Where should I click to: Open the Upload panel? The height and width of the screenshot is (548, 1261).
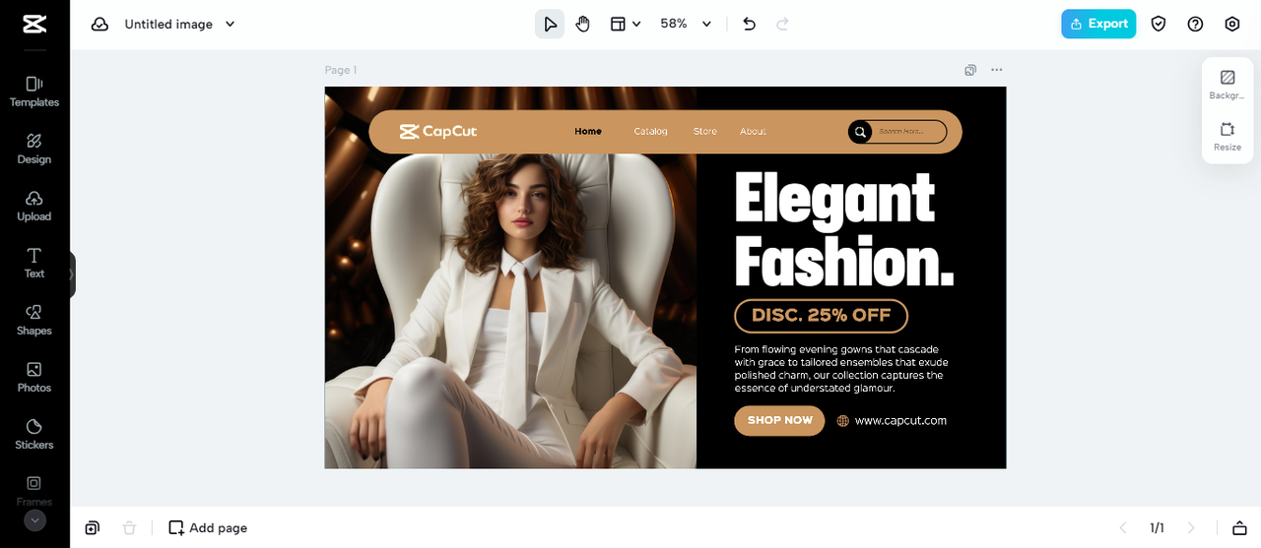[x=34, y=206]
